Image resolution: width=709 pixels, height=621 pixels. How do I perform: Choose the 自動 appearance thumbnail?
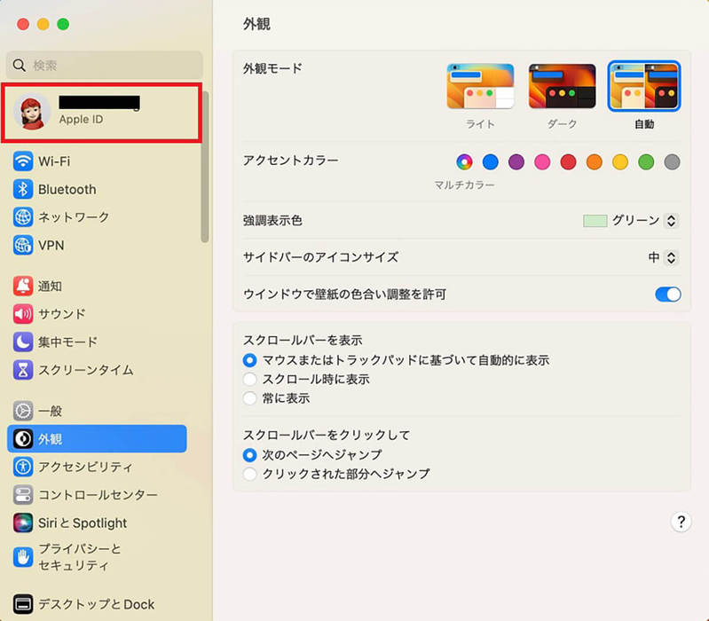point(644,86)
